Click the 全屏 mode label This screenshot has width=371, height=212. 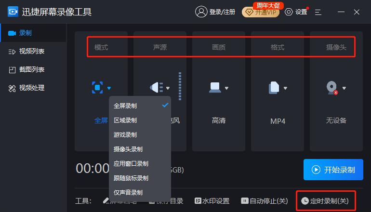coord(101,120)
